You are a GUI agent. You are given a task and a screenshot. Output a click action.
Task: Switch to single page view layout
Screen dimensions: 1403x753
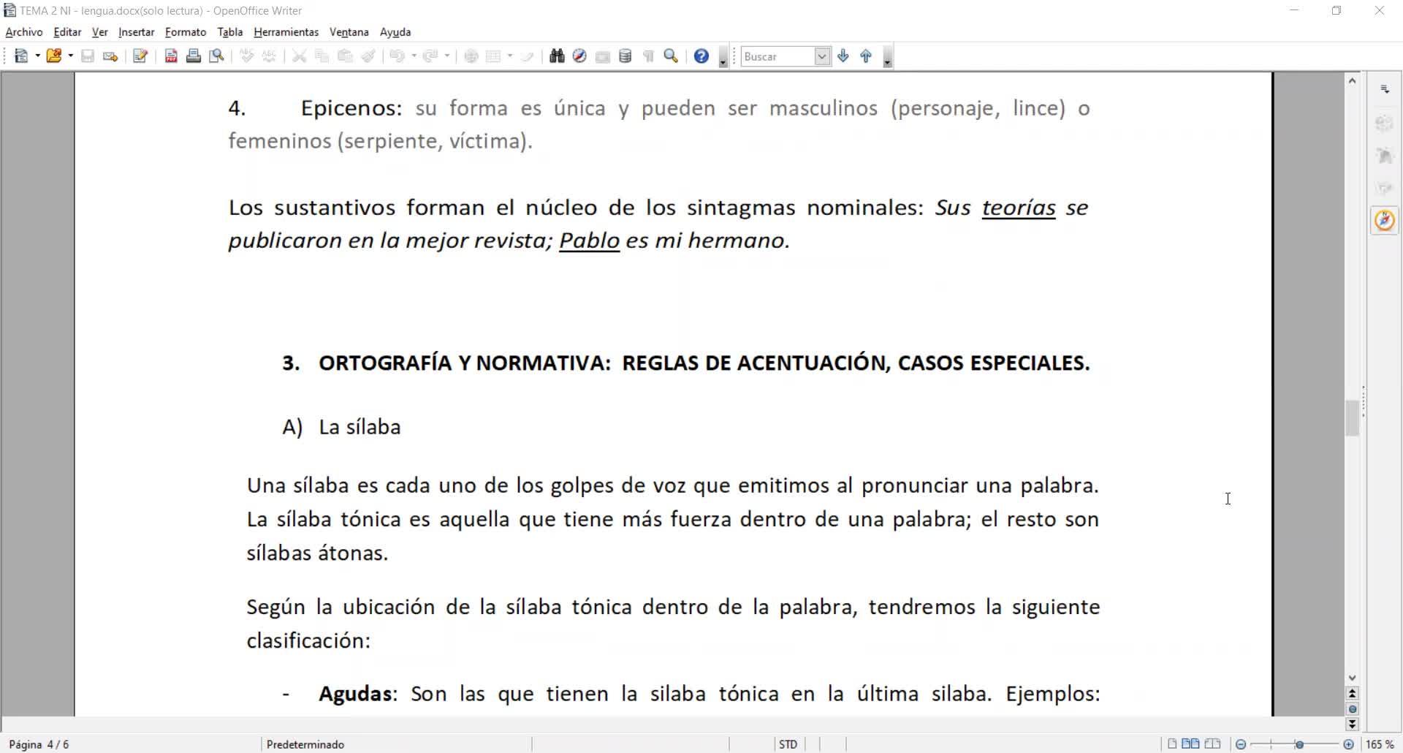1172,744
